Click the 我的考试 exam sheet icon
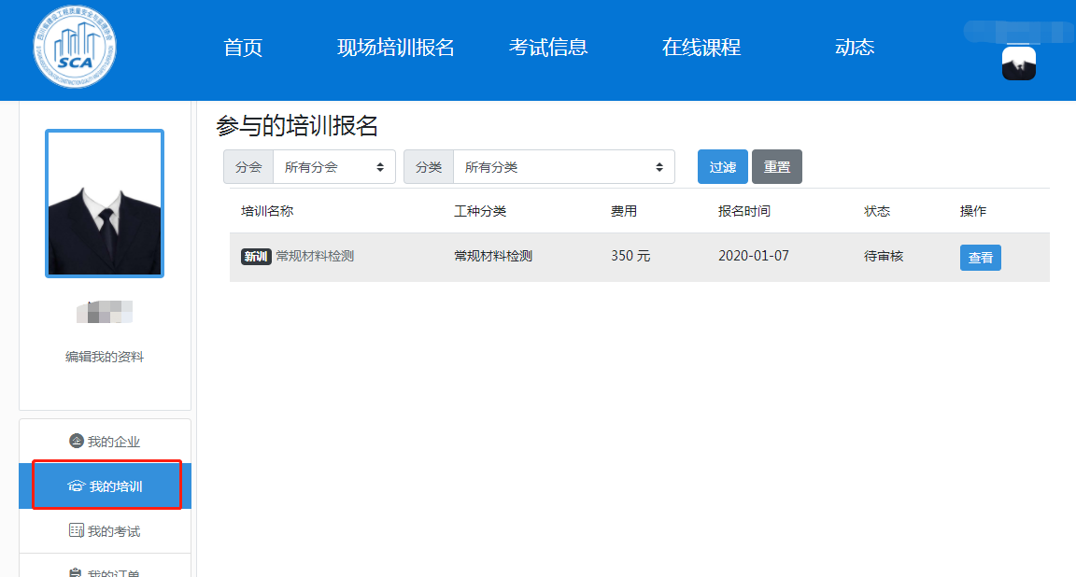Screen dimensions: 1076x577 (x=77, y=530)
